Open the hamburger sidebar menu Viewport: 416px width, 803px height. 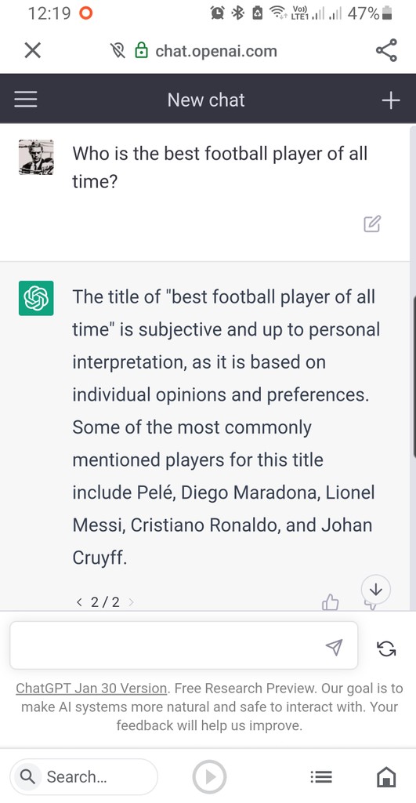26,100
